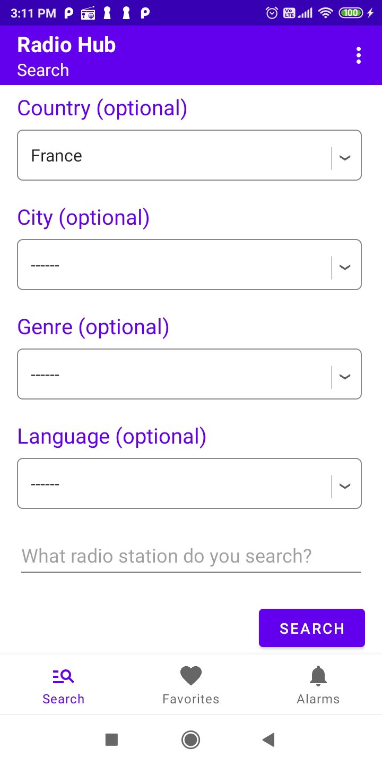
Task: Switch to the Alarms tab label
Action: pyautogui.click(x=318, y=699)
